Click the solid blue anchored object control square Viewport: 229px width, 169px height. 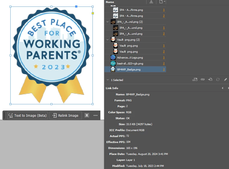pyautogui.click(x=76, y=6)
